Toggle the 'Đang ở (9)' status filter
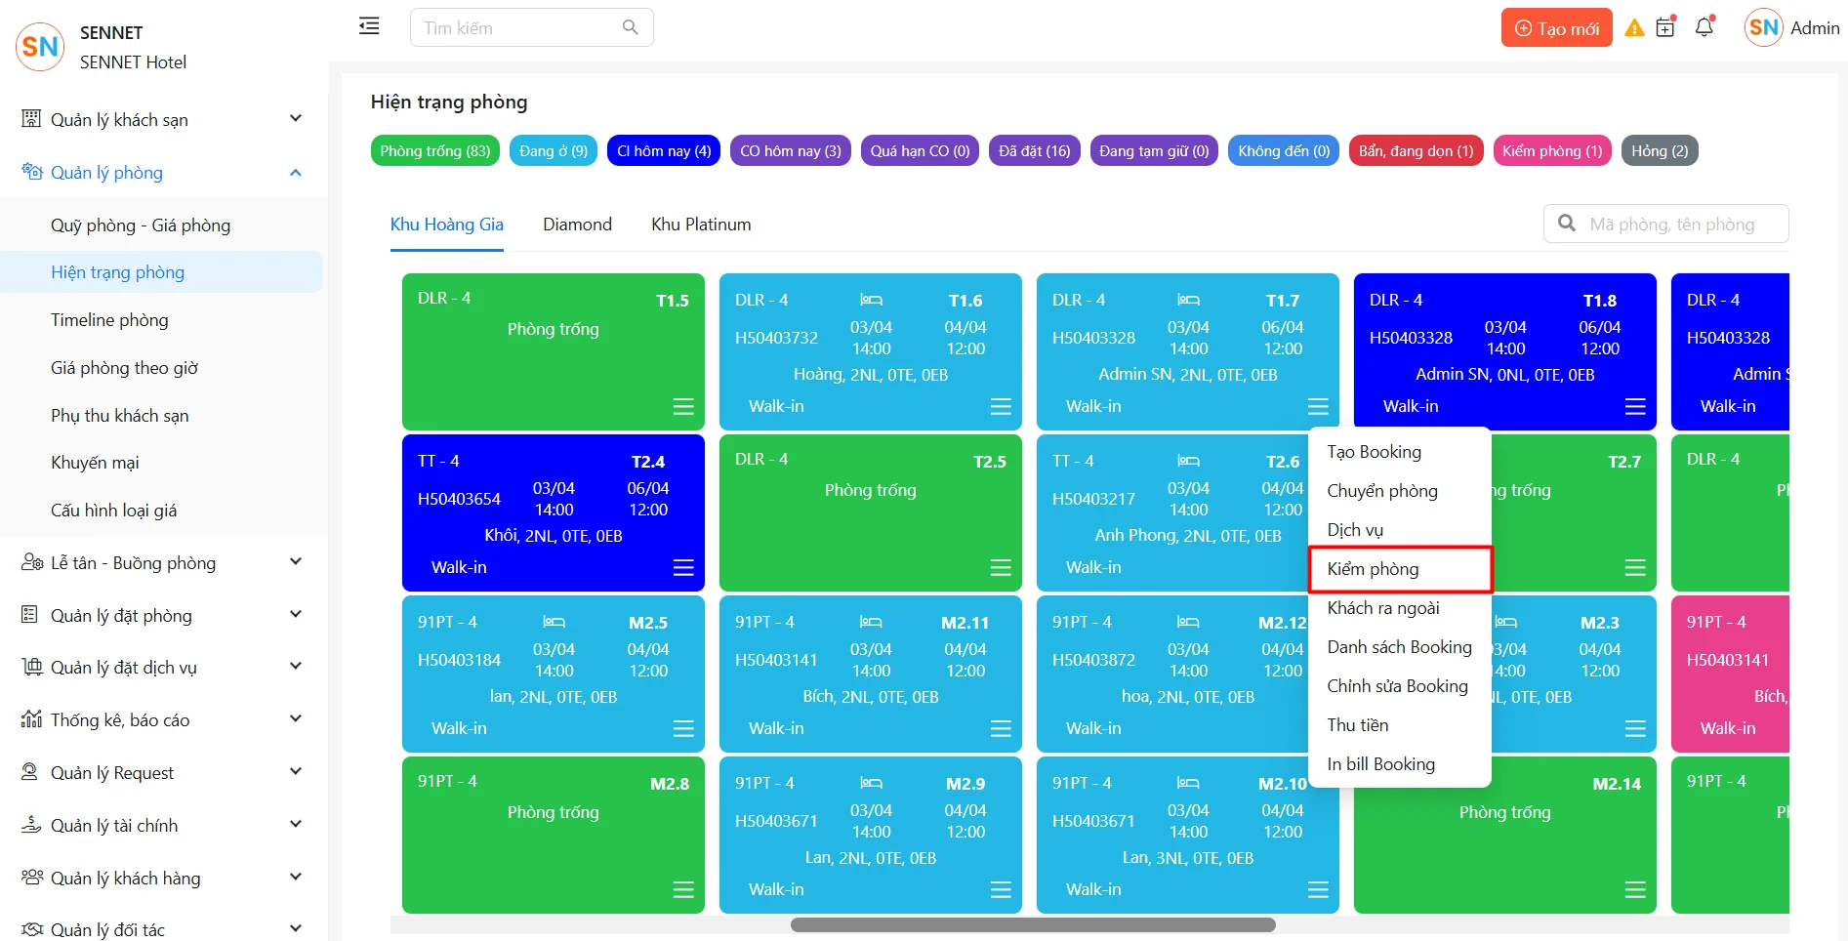 554,151
